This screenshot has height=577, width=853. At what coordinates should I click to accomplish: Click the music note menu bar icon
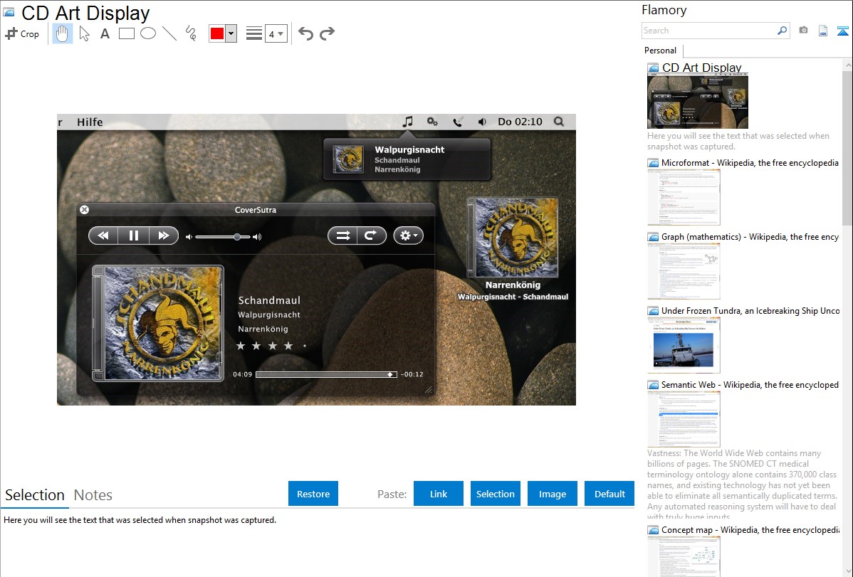[407, 122]
